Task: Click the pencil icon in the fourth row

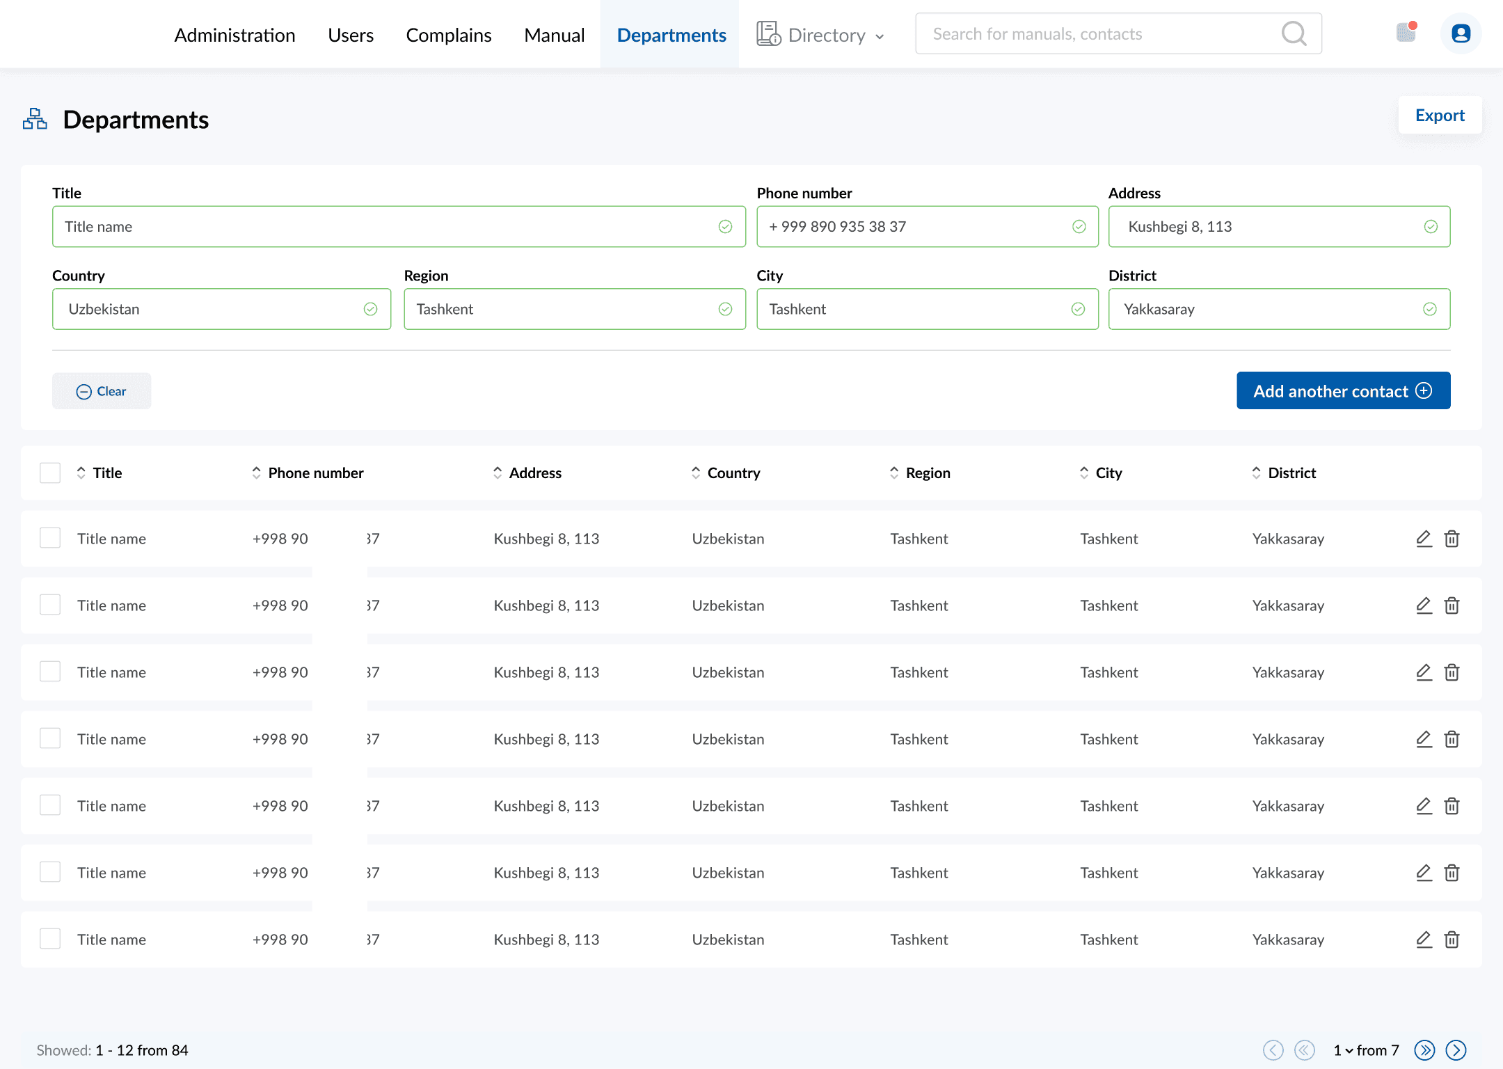Action: (1424, 739)
